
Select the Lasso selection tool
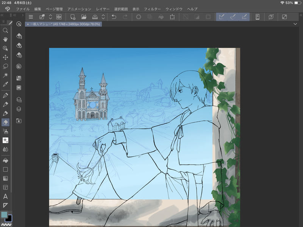point(5,66)
